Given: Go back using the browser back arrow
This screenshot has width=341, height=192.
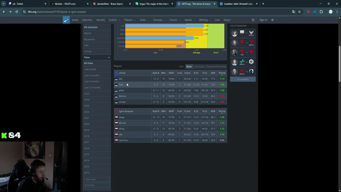Looking at the screenshot, I should [4, 12].
